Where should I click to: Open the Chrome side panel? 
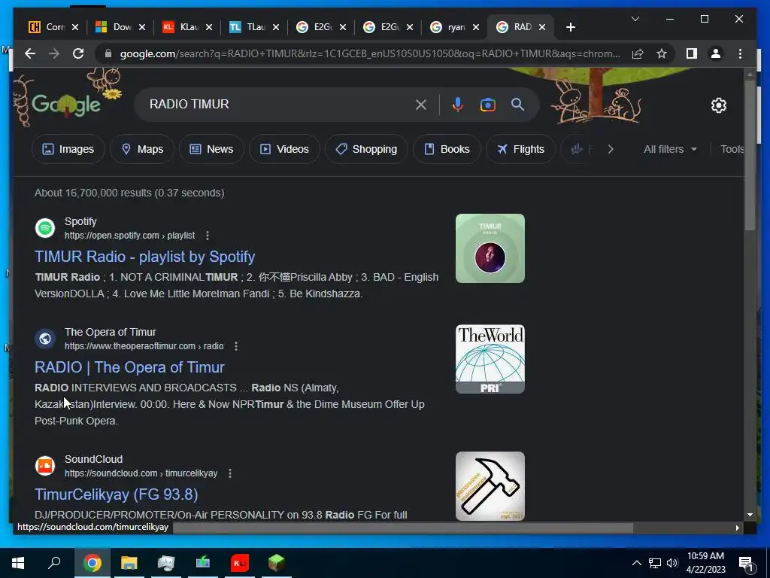[692, 53]
